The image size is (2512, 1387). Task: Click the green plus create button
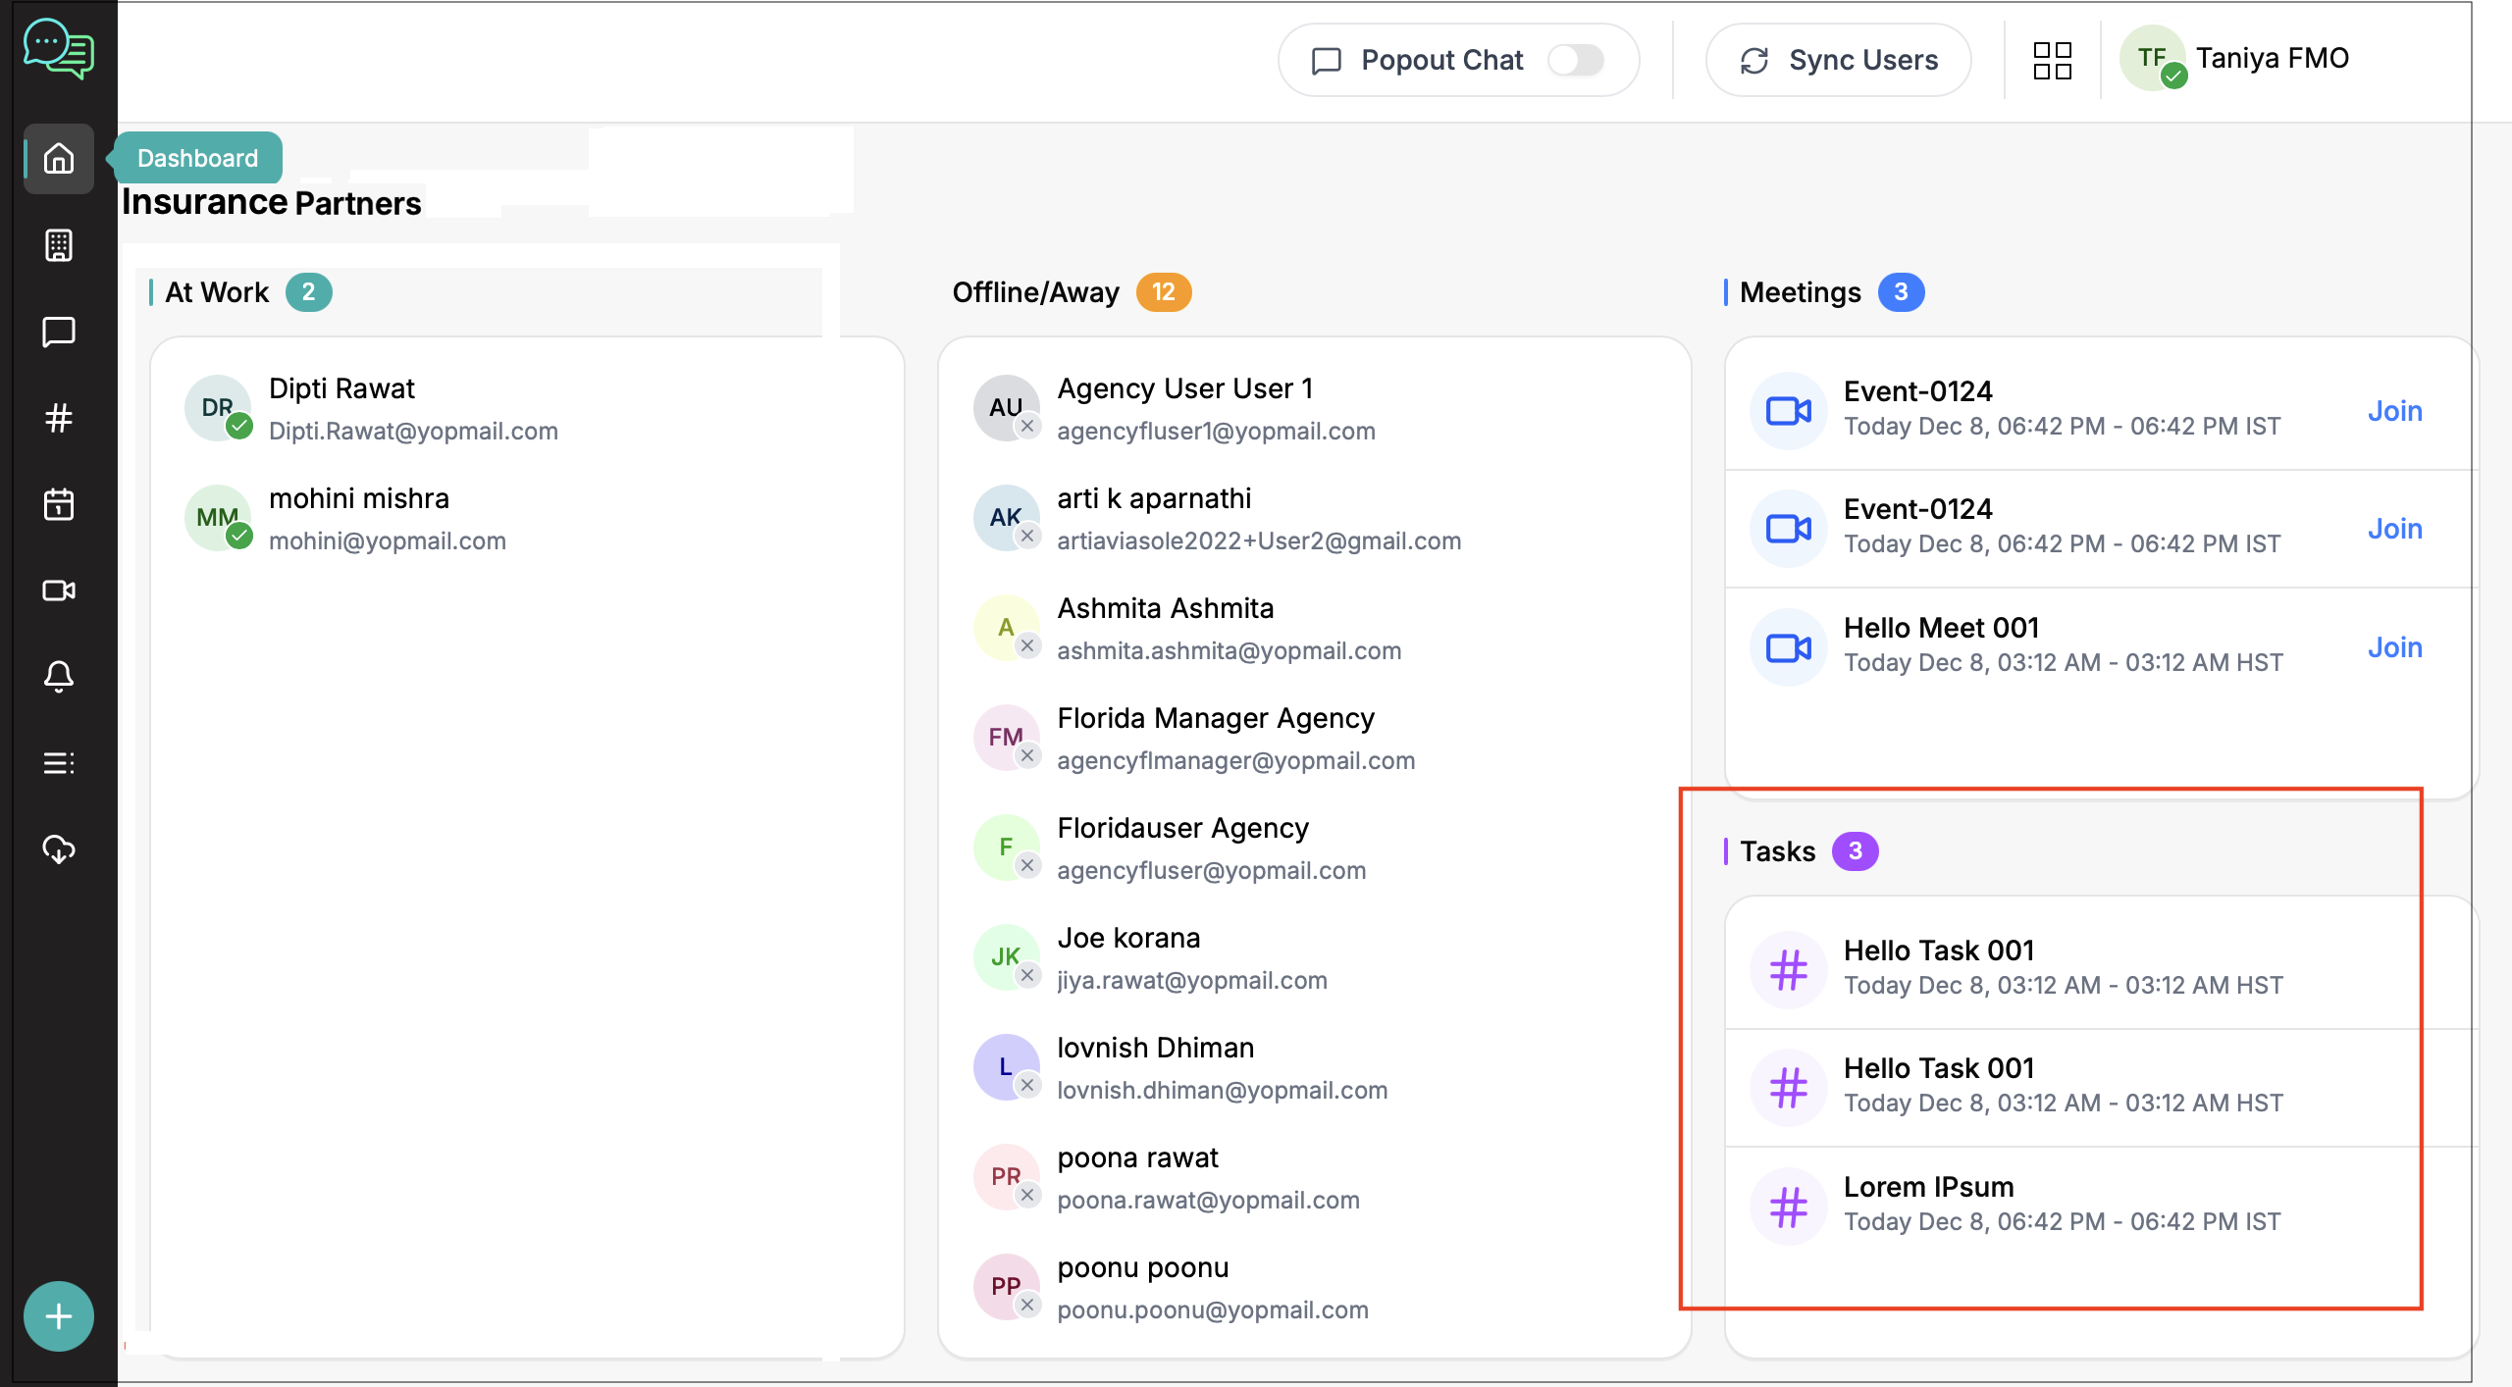[x=59, y=1316]
